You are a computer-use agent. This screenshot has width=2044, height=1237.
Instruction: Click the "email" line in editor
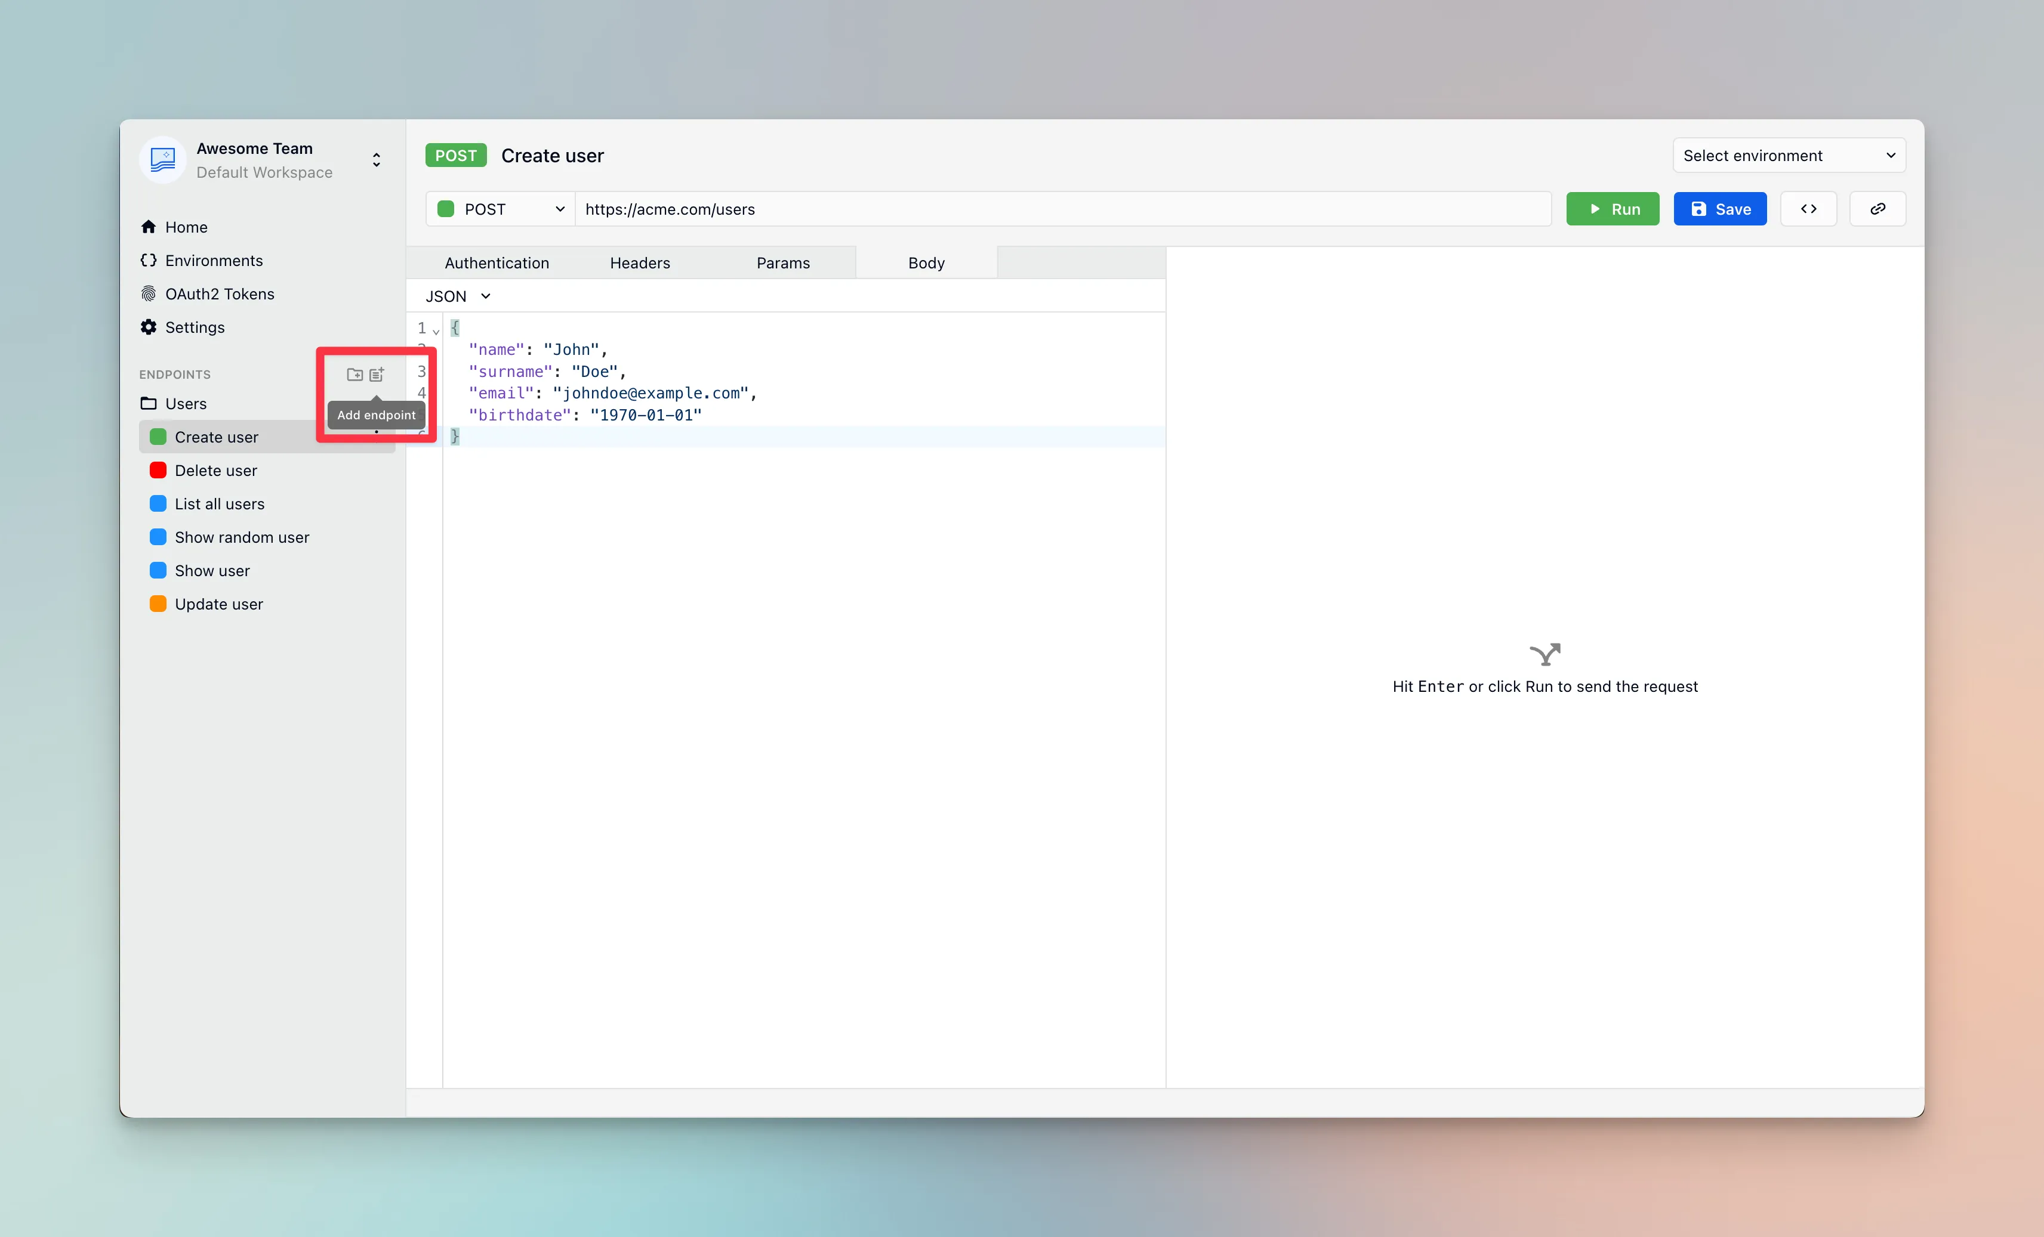612,393
